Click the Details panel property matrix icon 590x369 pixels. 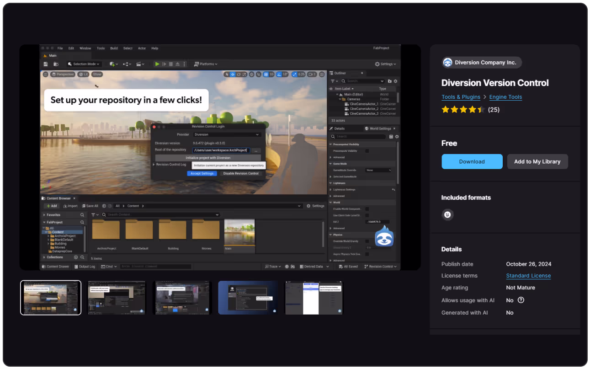(391, 137)
